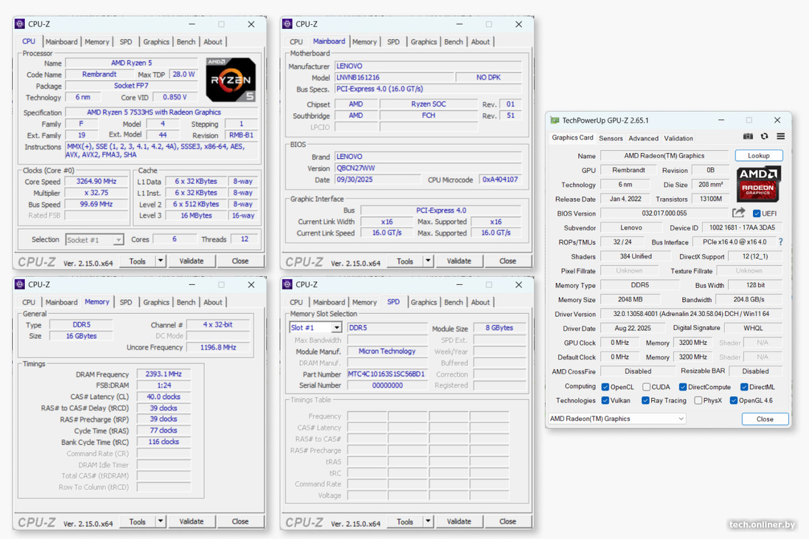Image resolution: width=809 pixels, height=539 pixels.
Task: Enable the PhysX checkbox
Action: 700,400
